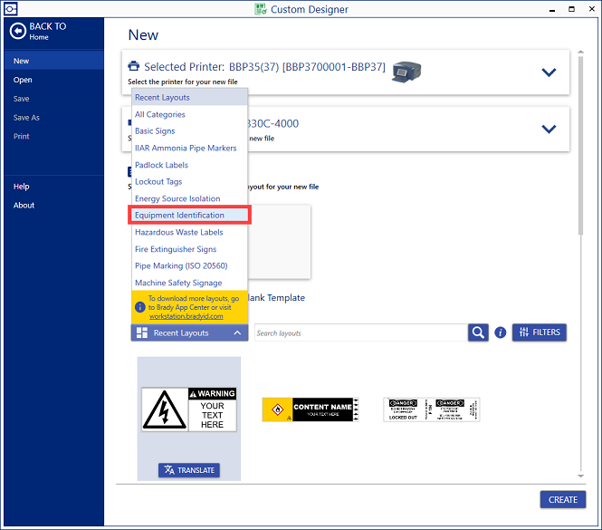
Task: Pick Lockout Tags category
Action: click(x=190, y=181)
